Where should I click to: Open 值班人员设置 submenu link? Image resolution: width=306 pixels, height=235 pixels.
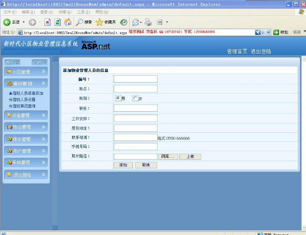(22, 99)
